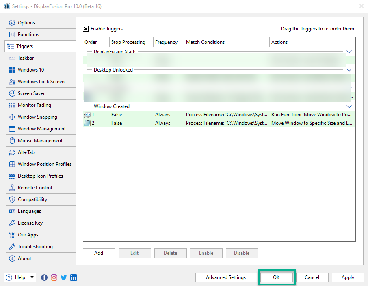
Task: Click the Frequency column header
Action: tap(169, 42)
